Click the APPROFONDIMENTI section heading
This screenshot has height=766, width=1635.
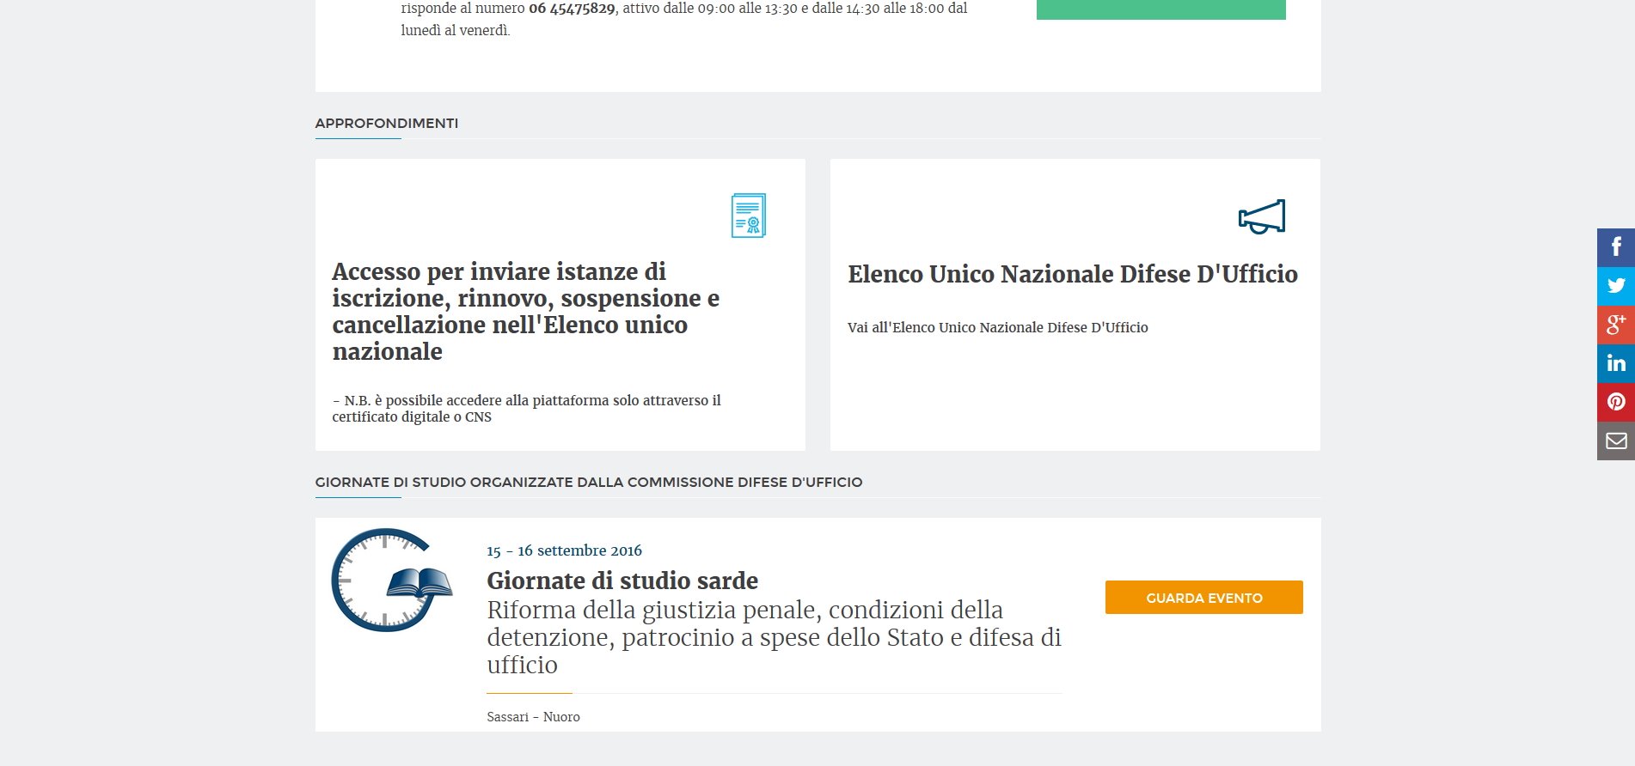[x=386, y=123]
